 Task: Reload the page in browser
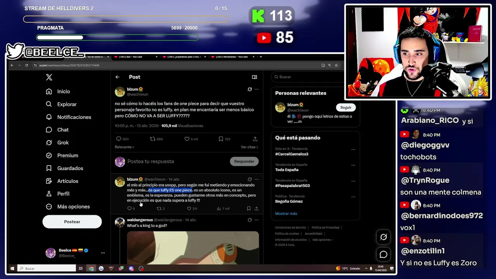(26, 65)
